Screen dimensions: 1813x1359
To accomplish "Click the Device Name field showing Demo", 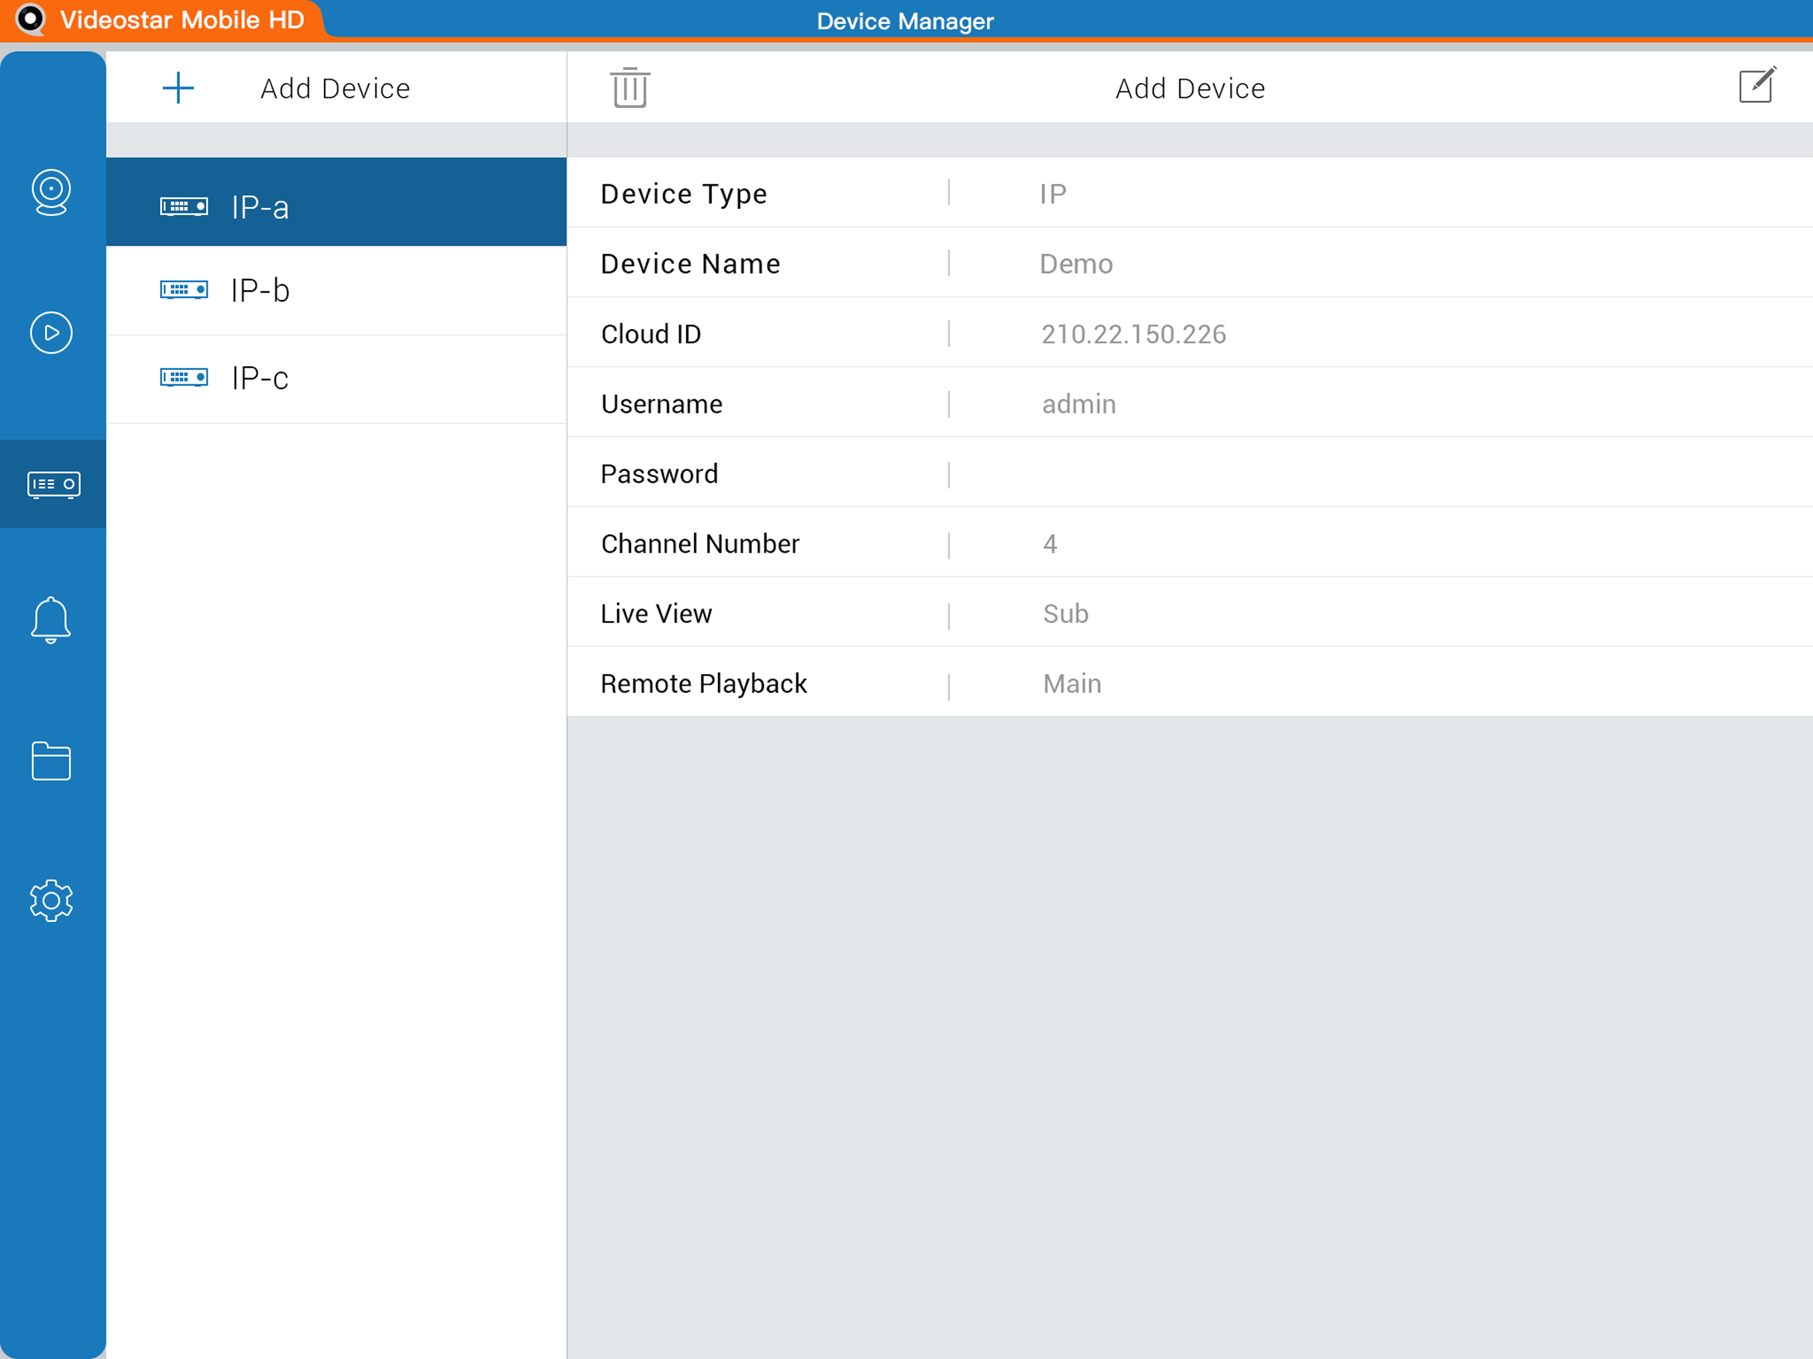I will click(1075, 264).
